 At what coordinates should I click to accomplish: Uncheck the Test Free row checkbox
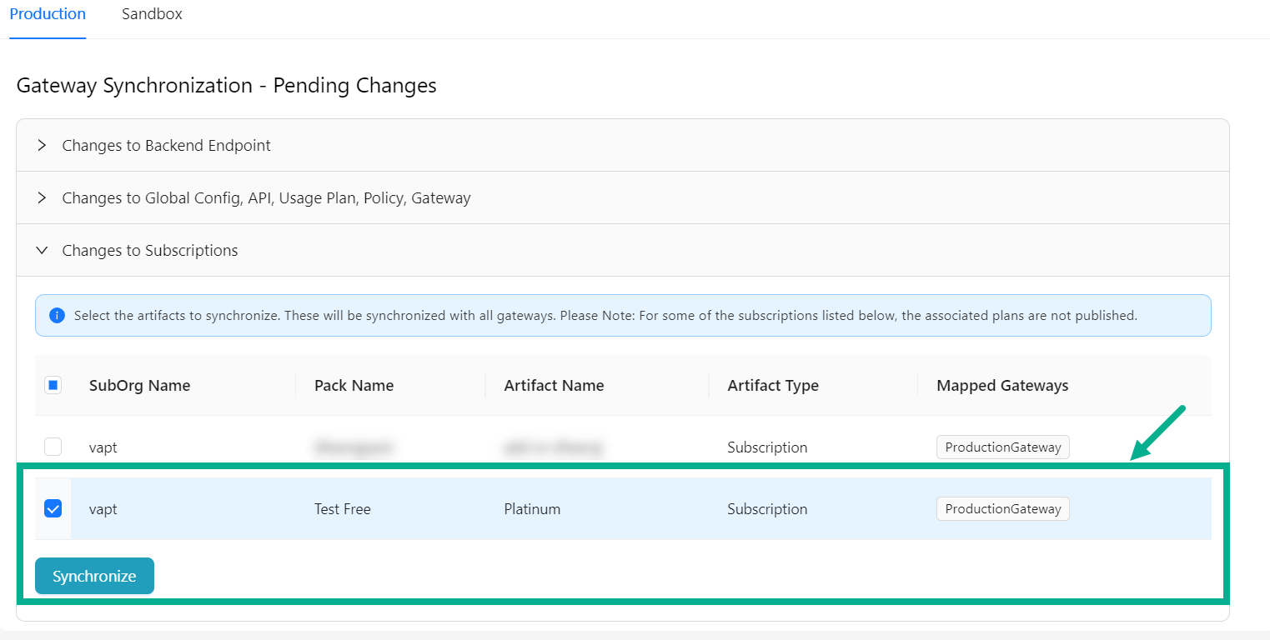pyautogui.click(x=53, y=508)
